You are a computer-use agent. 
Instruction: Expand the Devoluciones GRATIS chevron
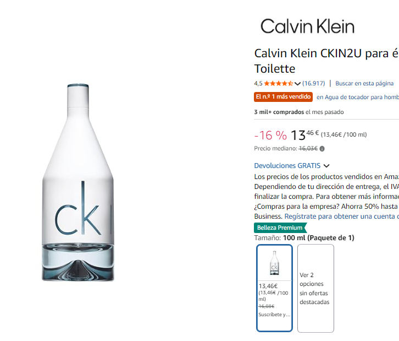326,166
